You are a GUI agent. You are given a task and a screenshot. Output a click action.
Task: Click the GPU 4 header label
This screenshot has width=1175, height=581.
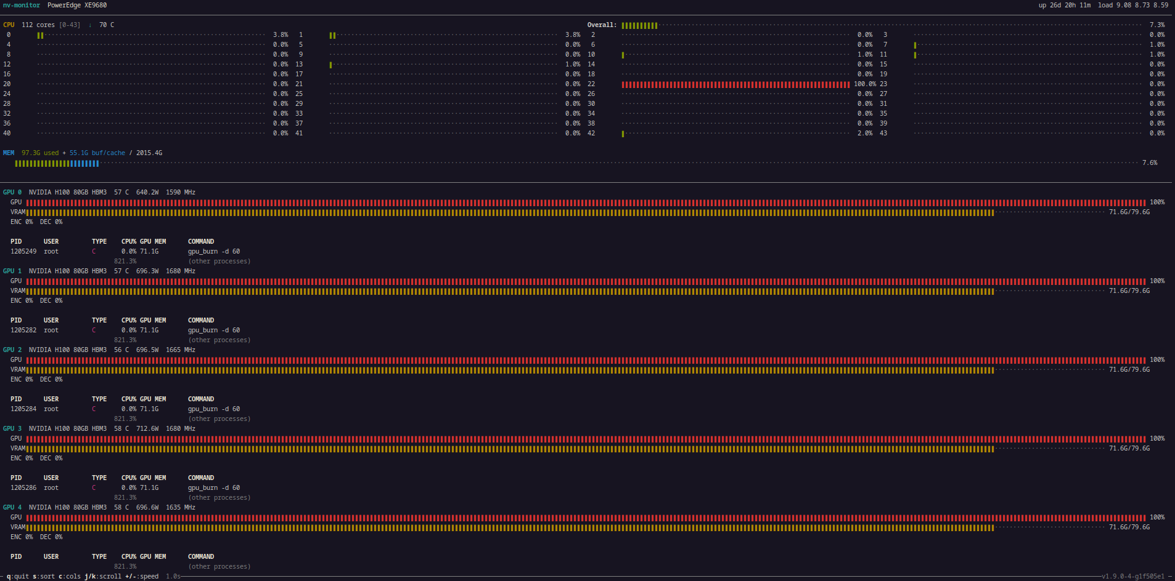point(12,508)
